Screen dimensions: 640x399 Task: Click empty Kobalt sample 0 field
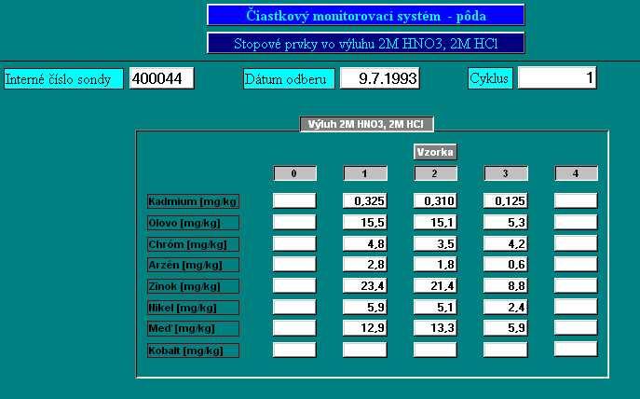(294, 350)
